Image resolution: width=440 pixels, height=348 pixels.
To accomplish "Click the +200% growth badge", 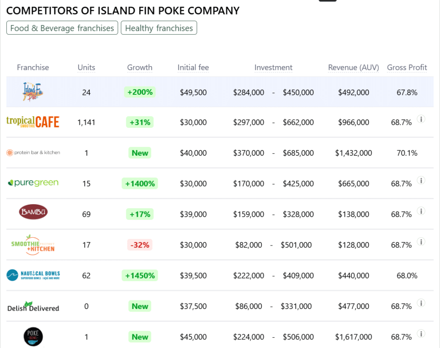I will tap(140, 92).
